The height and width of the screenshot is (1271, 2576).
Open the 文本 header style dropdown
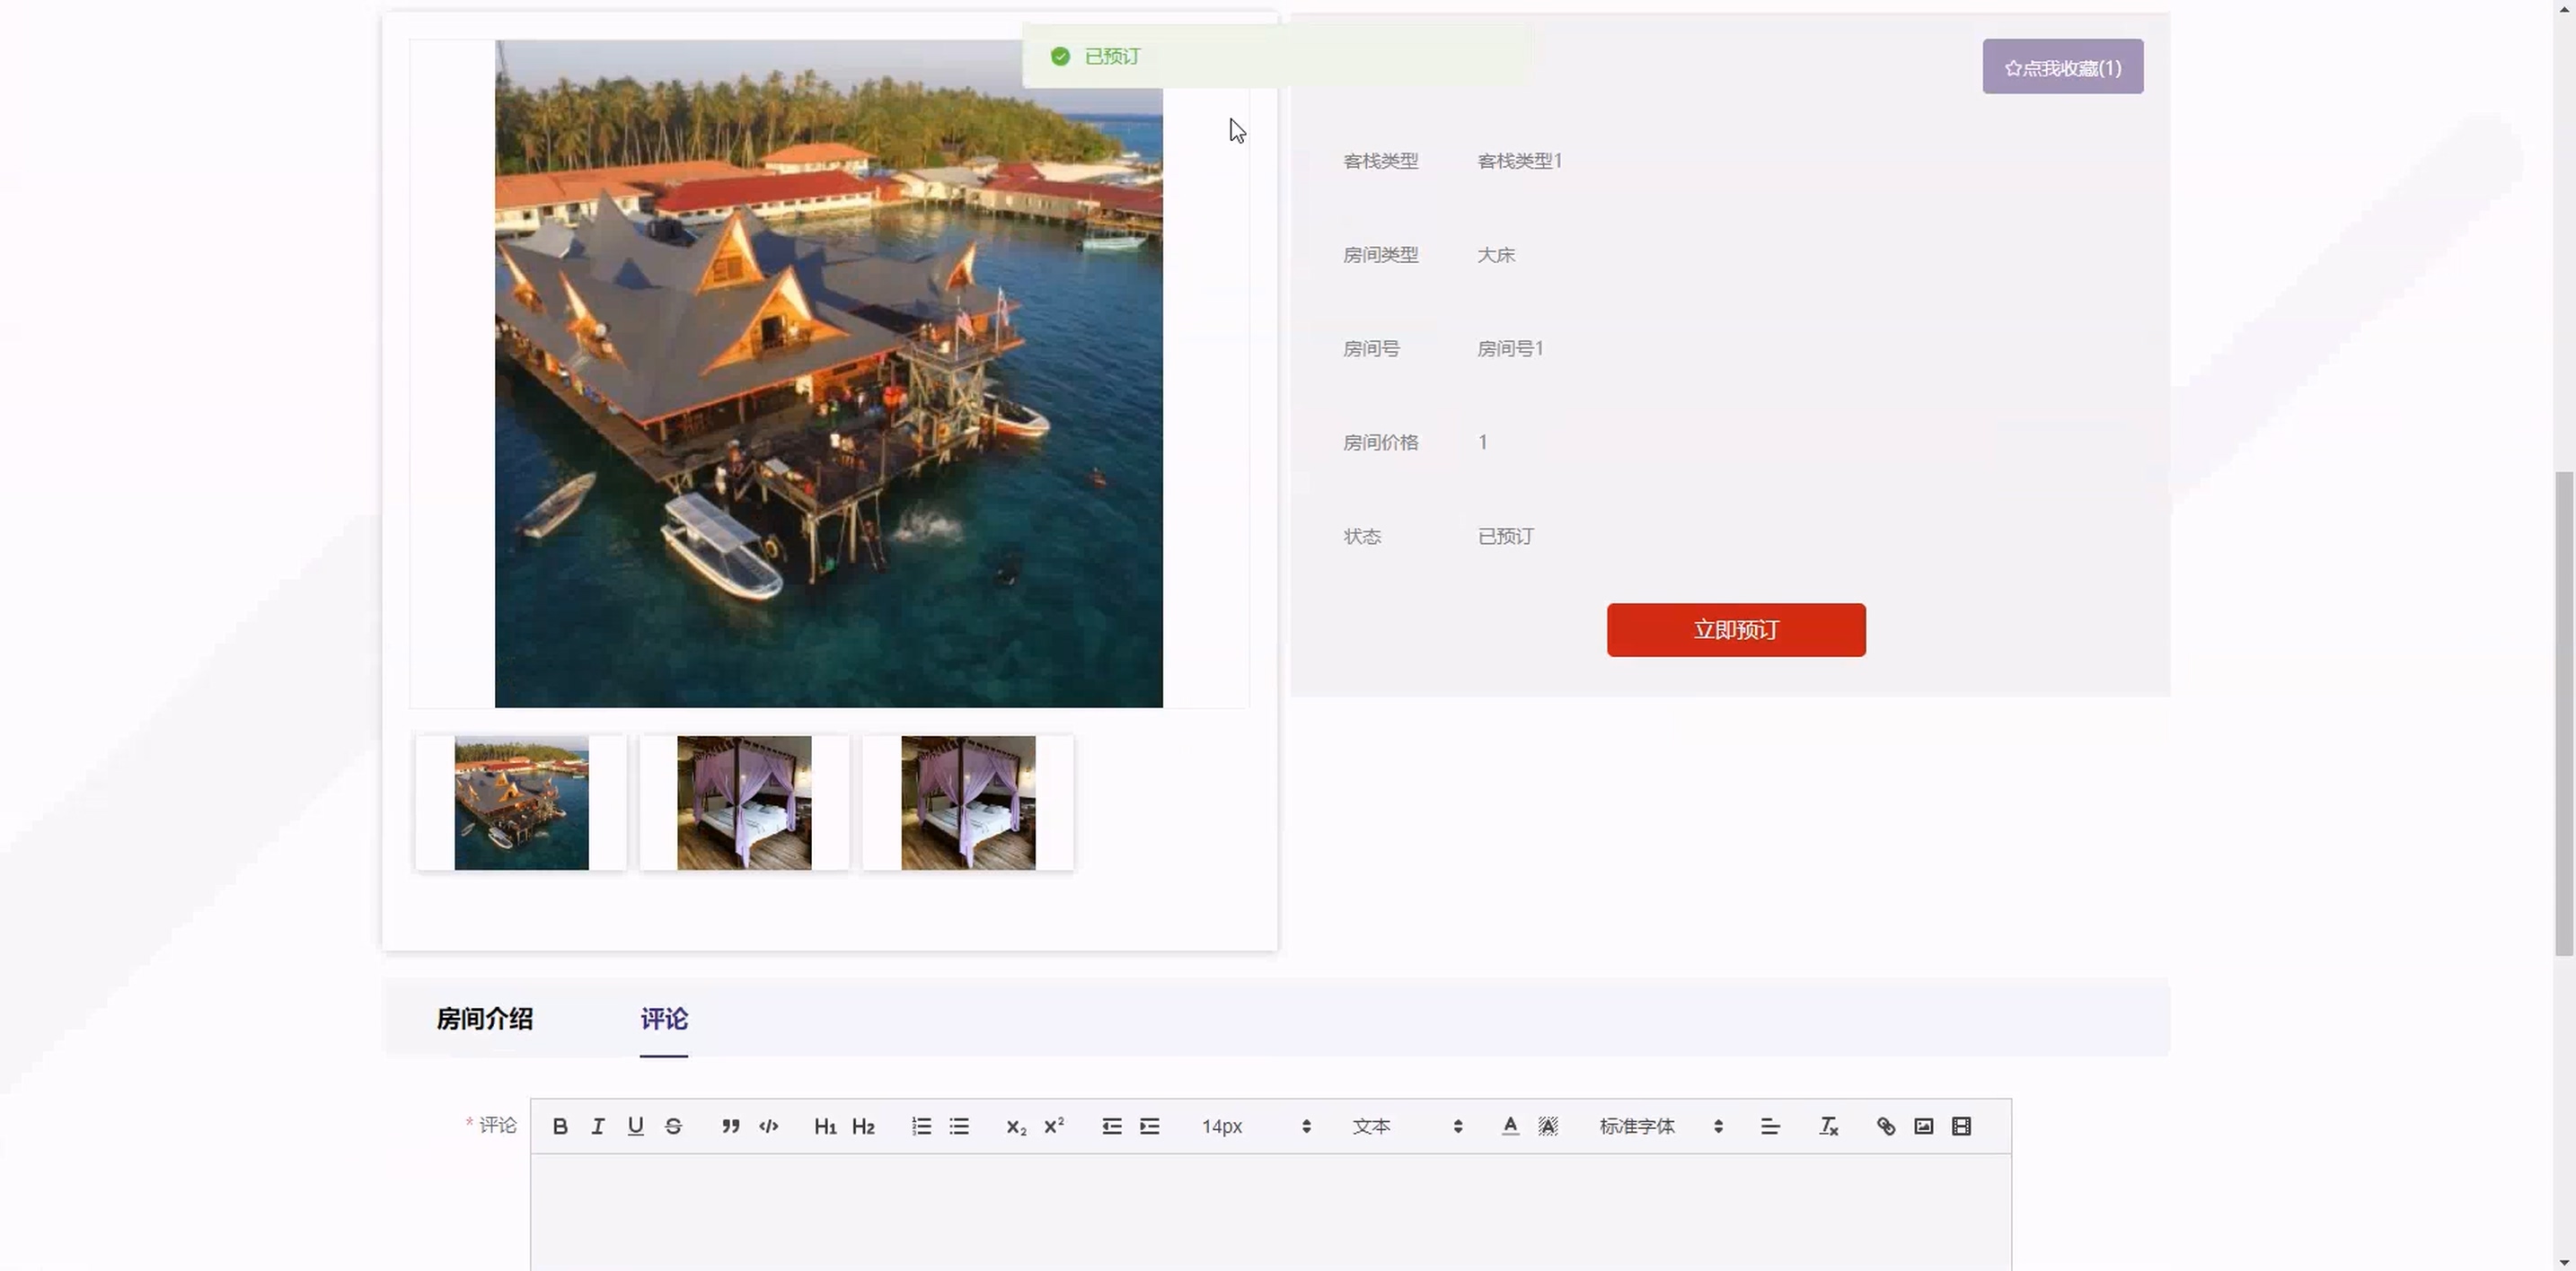click(x=1407, y=1126)
